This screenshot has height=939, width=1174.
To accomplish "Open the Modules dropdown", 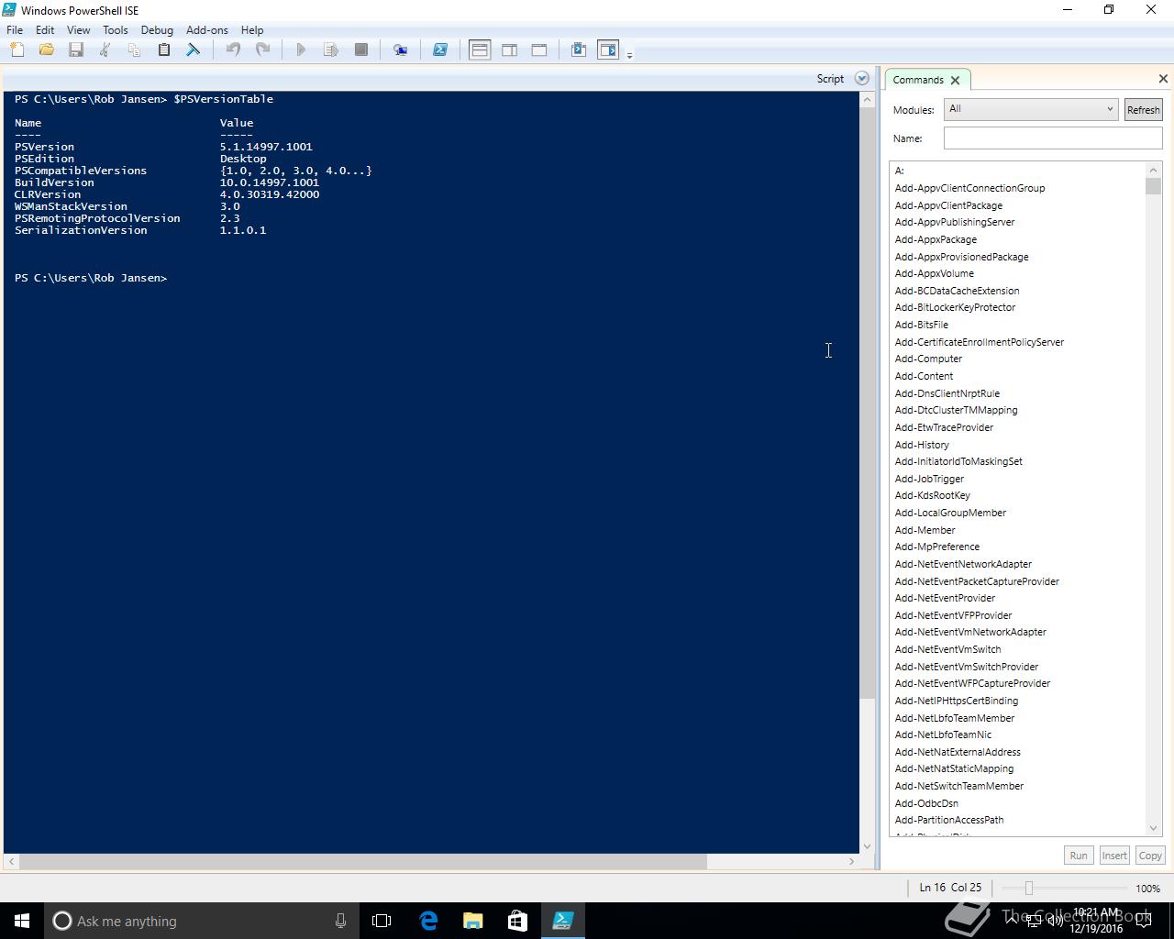I will click(x=1031, y=109).
